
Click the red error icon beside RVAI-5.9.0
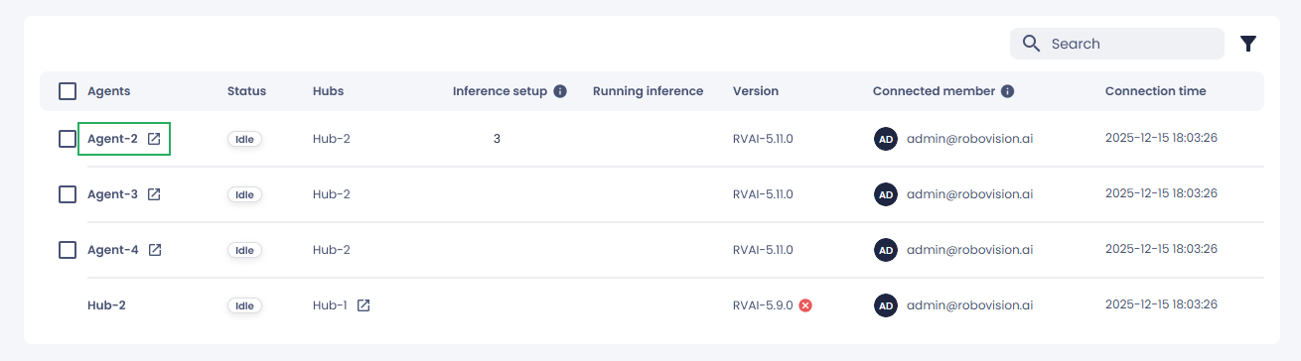click(x=805, y=305)
